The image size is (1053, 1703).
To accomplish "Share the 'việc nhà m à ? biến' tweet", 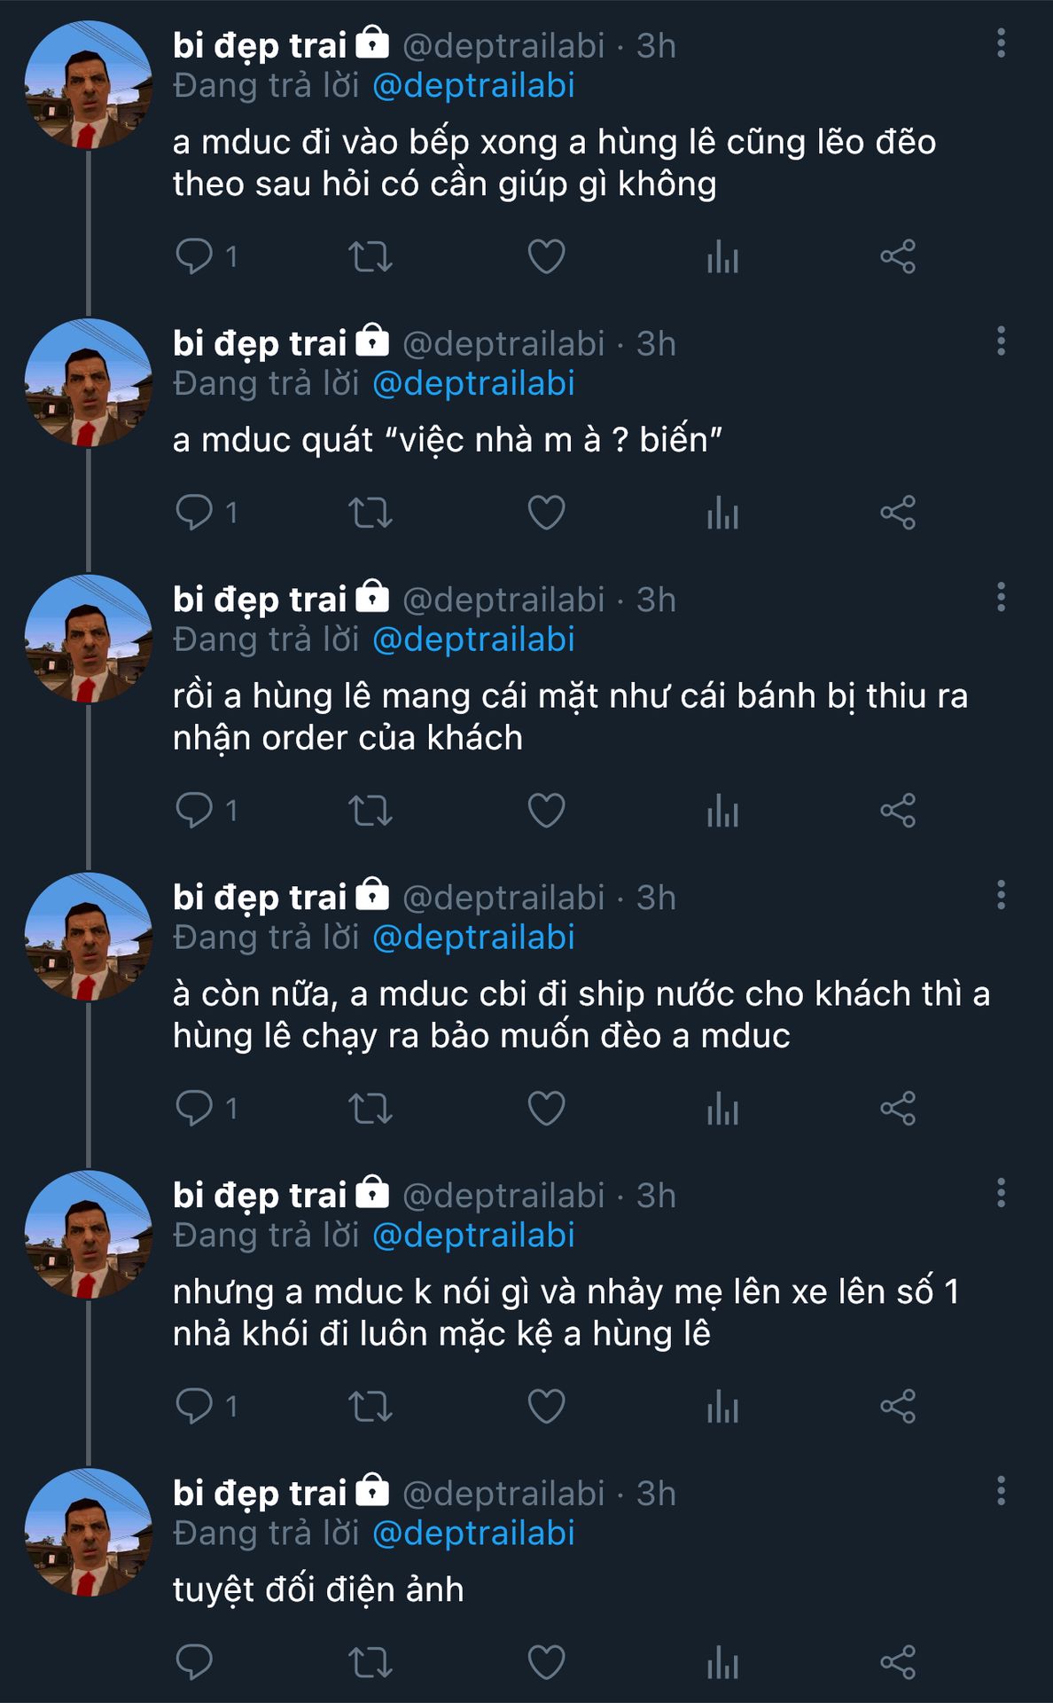I will click(x=898, y=513).
